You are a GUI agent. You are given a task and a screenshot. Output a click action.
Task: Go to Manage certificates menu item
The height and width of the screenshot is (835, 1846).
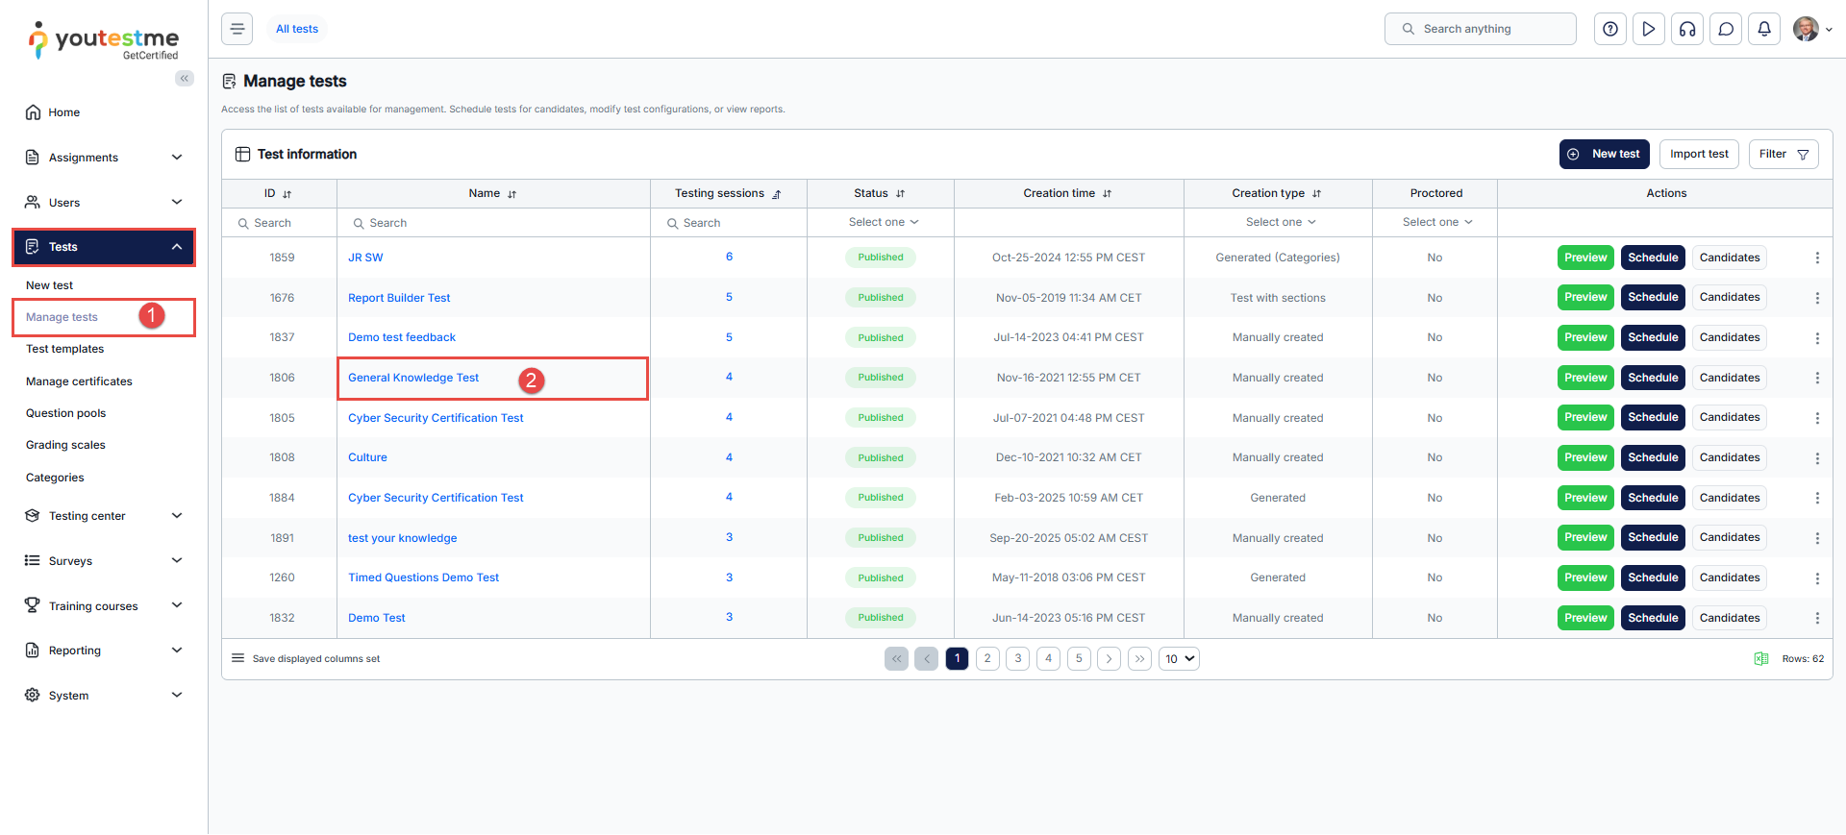pos(79,381)
